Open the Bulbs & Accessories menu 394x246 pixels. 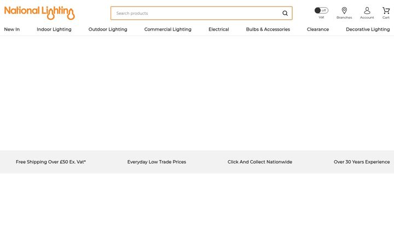[268, 30]
